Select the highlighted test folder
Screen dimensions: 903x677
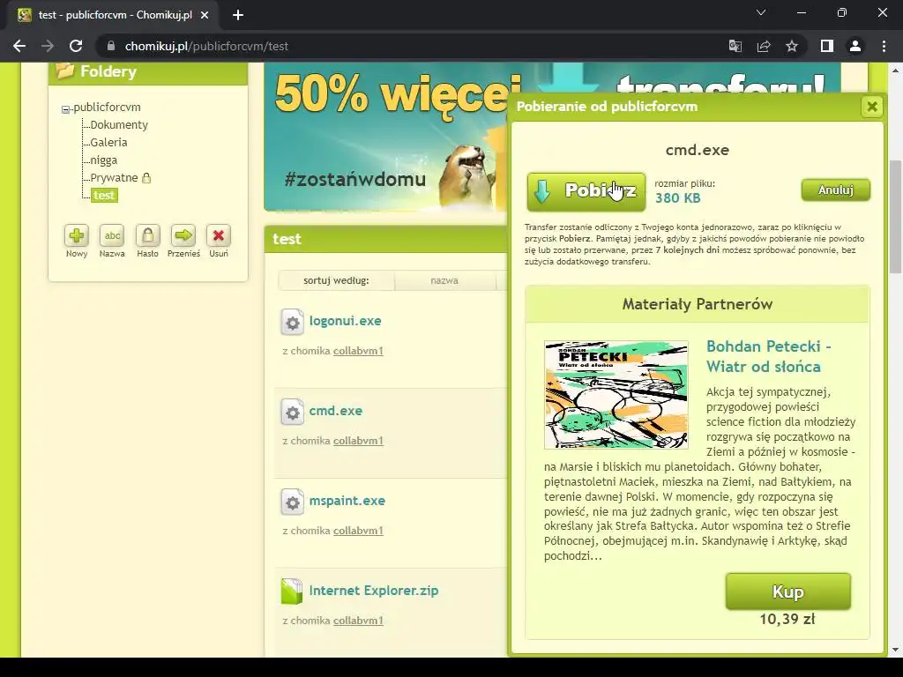104,195
